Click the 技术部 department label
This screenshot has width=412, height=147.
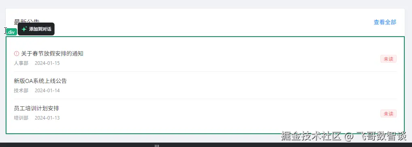coord(21,91)
